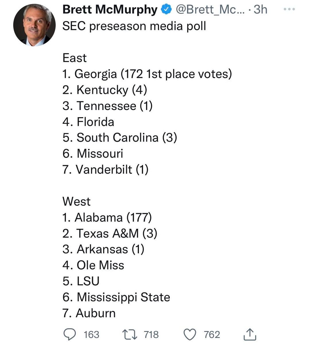Click the 3h timestamp
The image size is (310, 352).
(260, 10)
